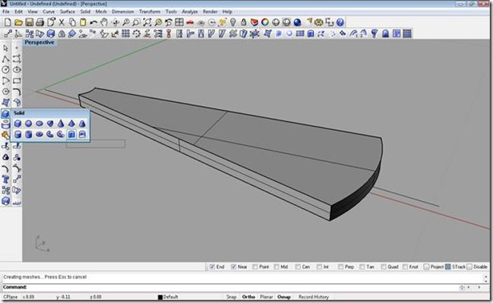Expand the Perspective viewport title menu

coord(39,42)
